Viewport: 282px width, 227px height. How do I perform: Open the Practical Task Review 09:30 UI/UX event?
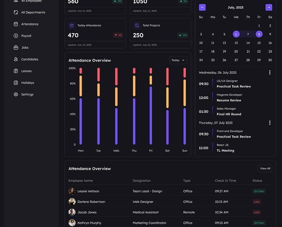(x=234, y=86)
